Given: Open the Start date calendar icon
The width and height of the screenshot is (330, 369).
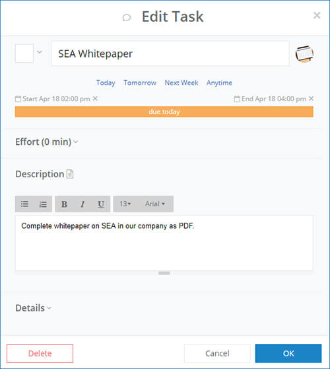Looking at the screenshot, I should click(18, 99).
